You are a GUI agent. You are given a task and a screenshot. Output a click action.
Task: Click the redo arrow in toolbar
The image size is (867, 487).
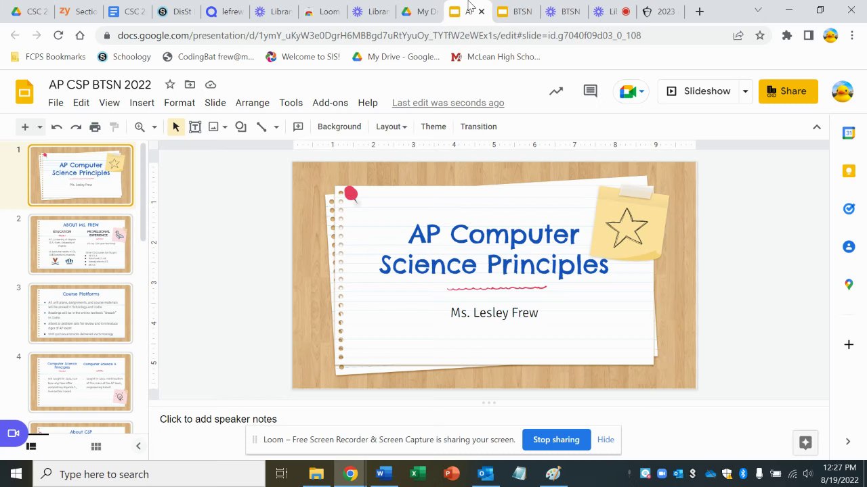click(76, 126)
